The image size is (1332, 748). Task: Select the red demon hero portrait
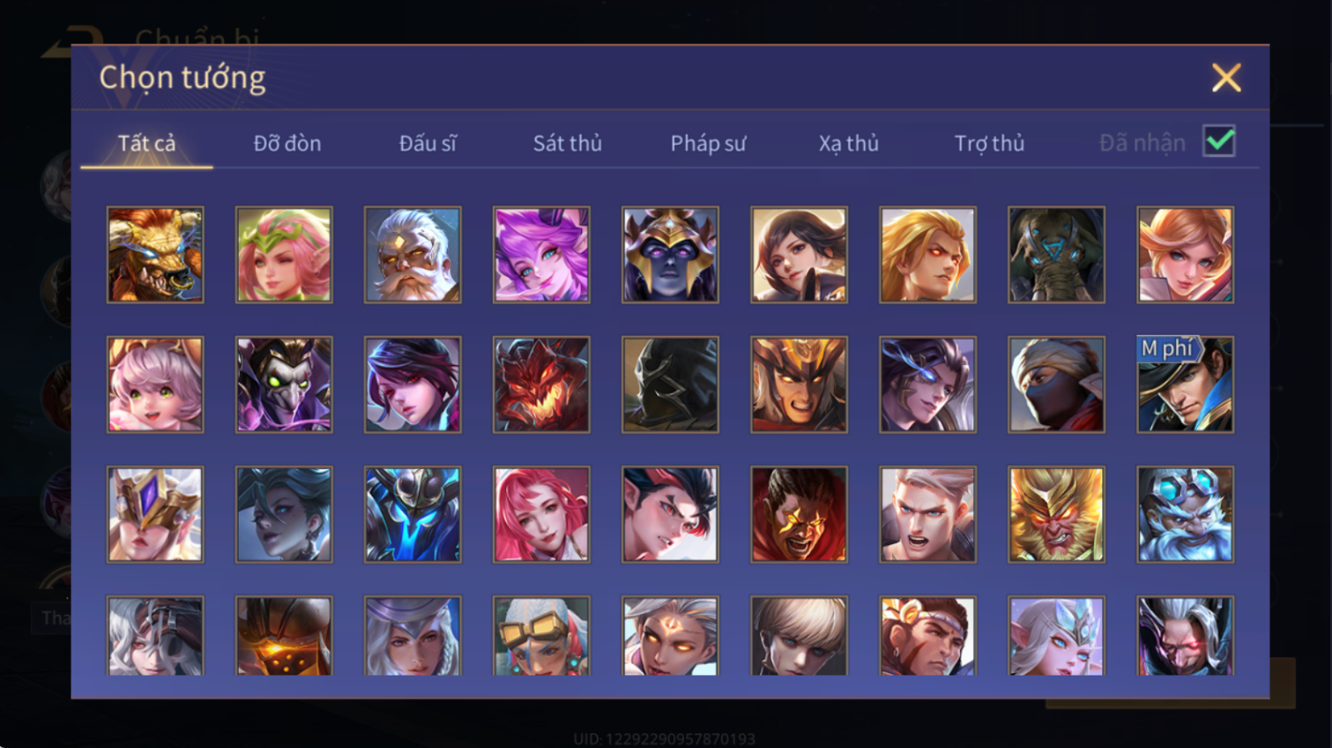[541, 385]
